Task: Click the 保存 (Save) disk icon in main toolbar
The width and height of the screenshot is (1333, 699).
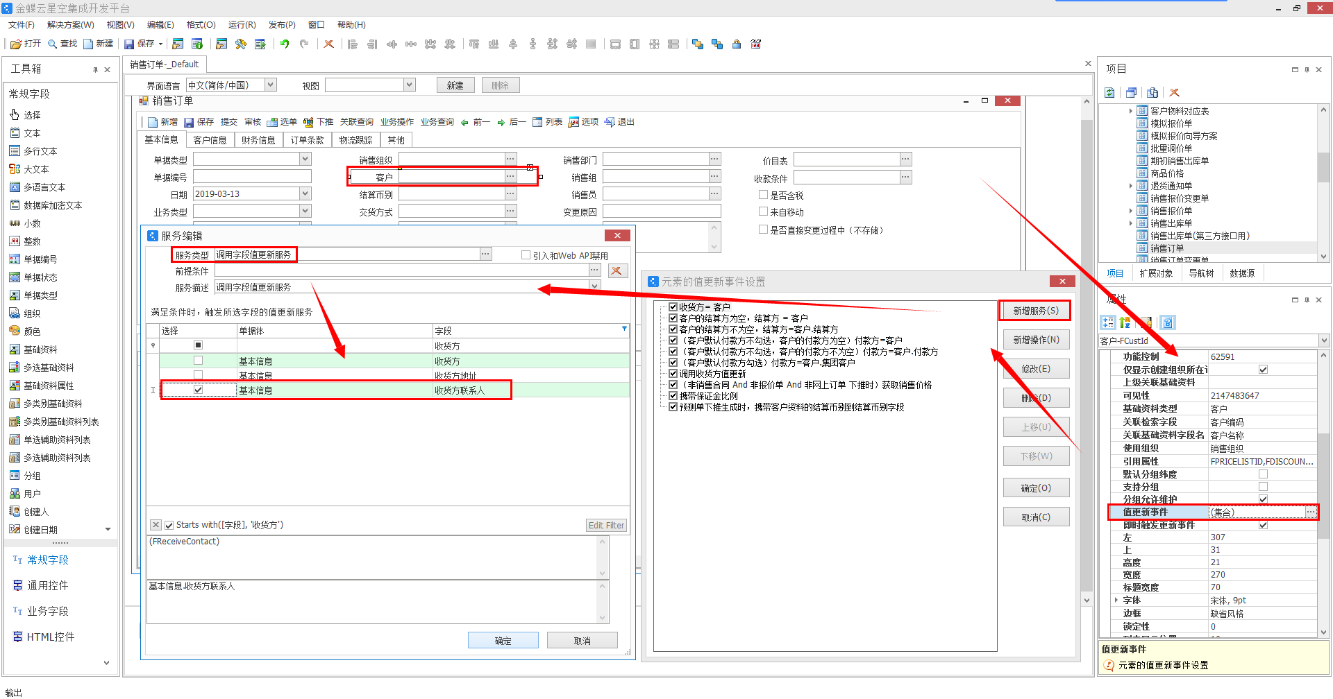Action: pos(129,44)
